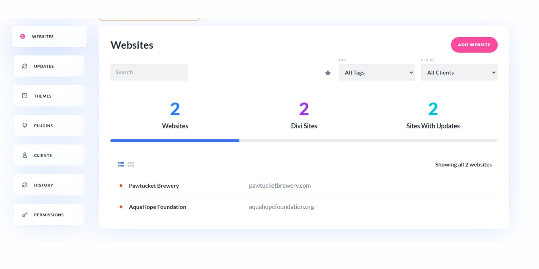Show the Sites With Updates tab
Image resolution: width=539 pixels, height=269 pixels.
coord(433,116)
